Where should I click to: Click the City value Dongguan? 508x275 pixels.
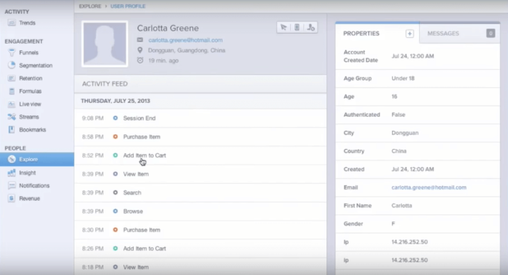point(405,133)
